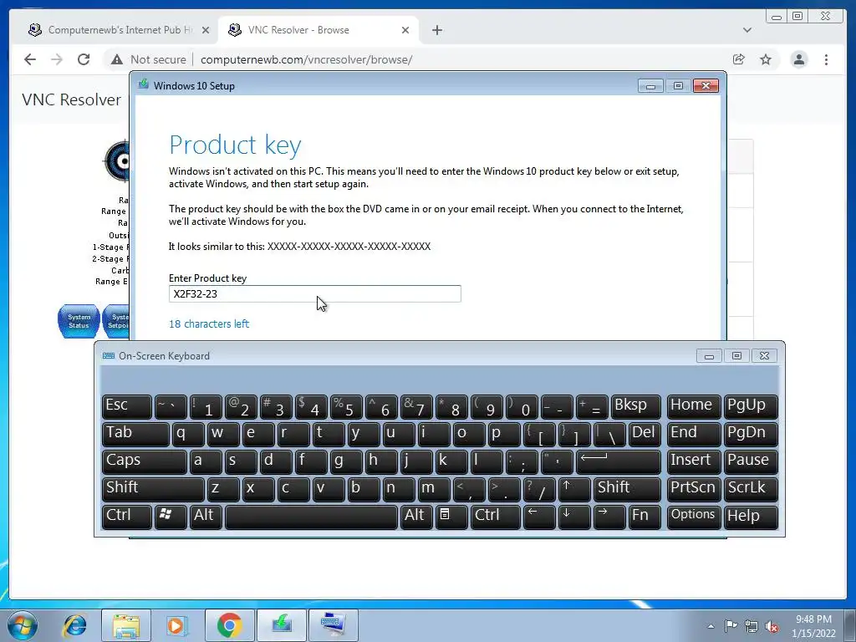Open the Windows Start menu
856x642 pixels.
[x=23, y=625]
